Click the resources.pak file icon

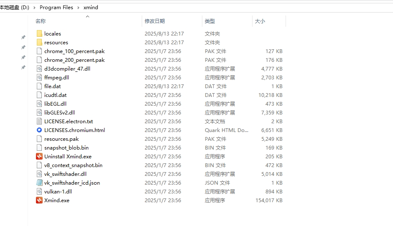[39, 139]
